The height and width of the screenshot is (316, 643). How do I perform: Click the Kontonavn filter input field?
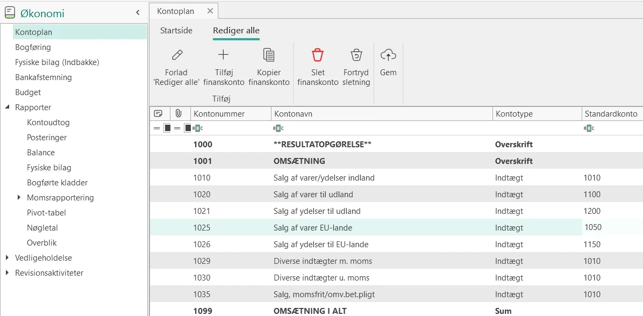381,128
